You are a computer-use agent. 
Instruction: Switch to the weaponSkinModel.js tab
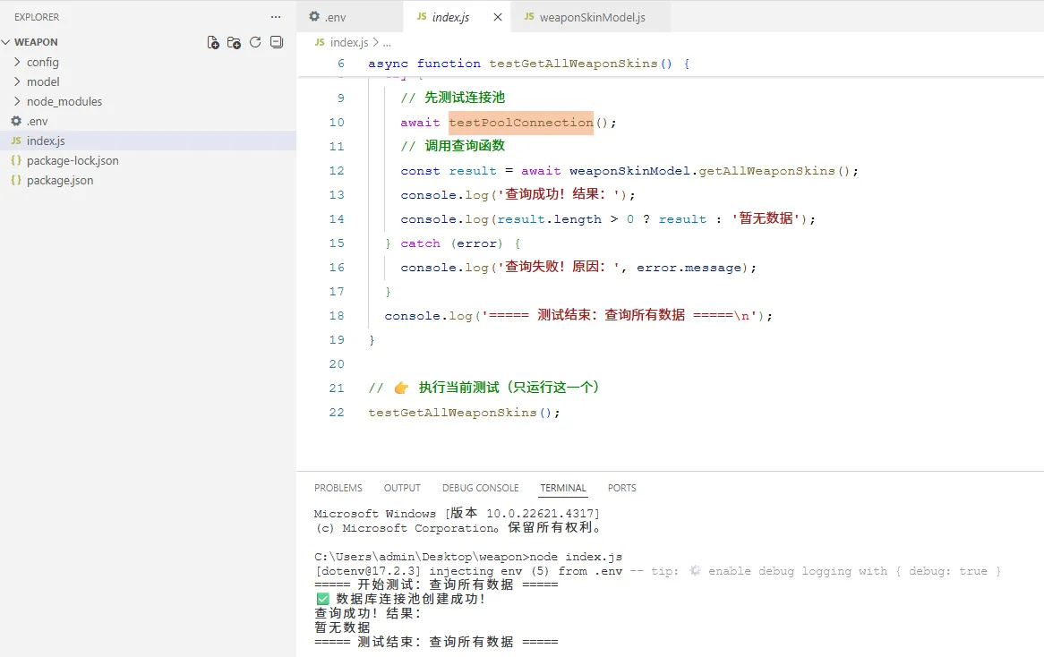591,17
